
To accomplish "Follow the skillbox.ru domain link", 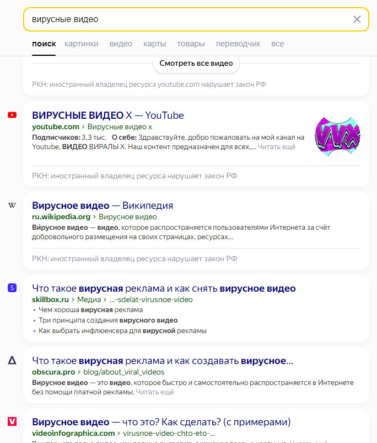I will click(51, 300).
